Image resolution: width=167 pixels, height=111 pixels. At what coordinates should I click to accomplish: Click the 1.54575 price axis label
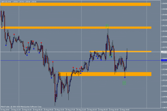[164, 108]
